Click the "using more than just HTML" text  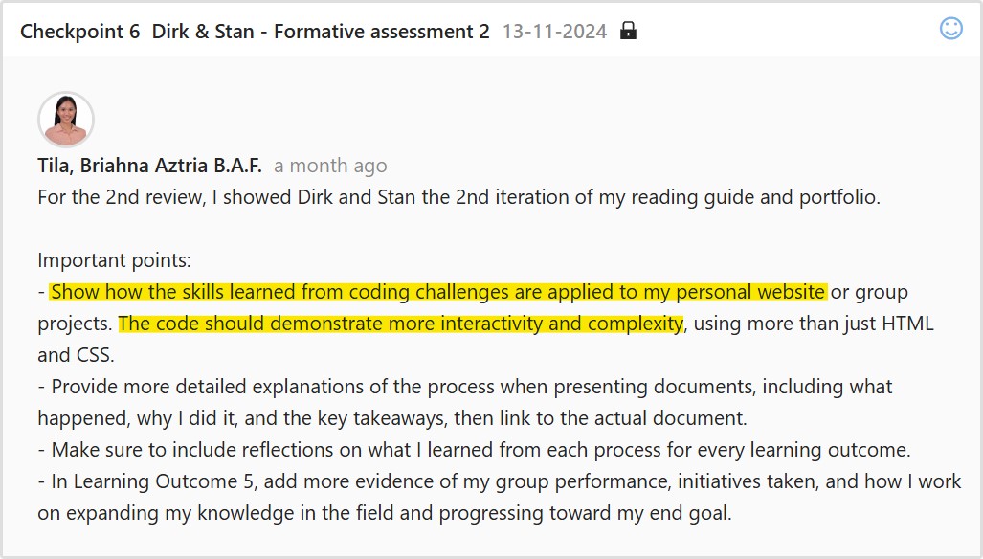tap(813, 324)
